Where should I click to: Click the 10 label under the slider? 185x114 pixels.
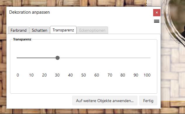click(x=31, y=75)
